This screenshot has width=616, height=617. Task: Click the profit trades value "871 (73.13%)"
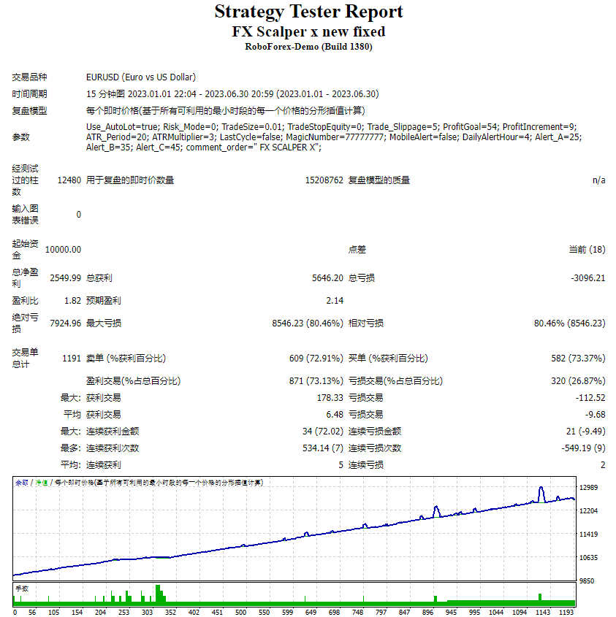pyautogui.click(x=316, y=381)
